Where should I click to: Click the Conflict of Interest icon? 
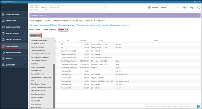pyautogui.click(x=59, y=25)
